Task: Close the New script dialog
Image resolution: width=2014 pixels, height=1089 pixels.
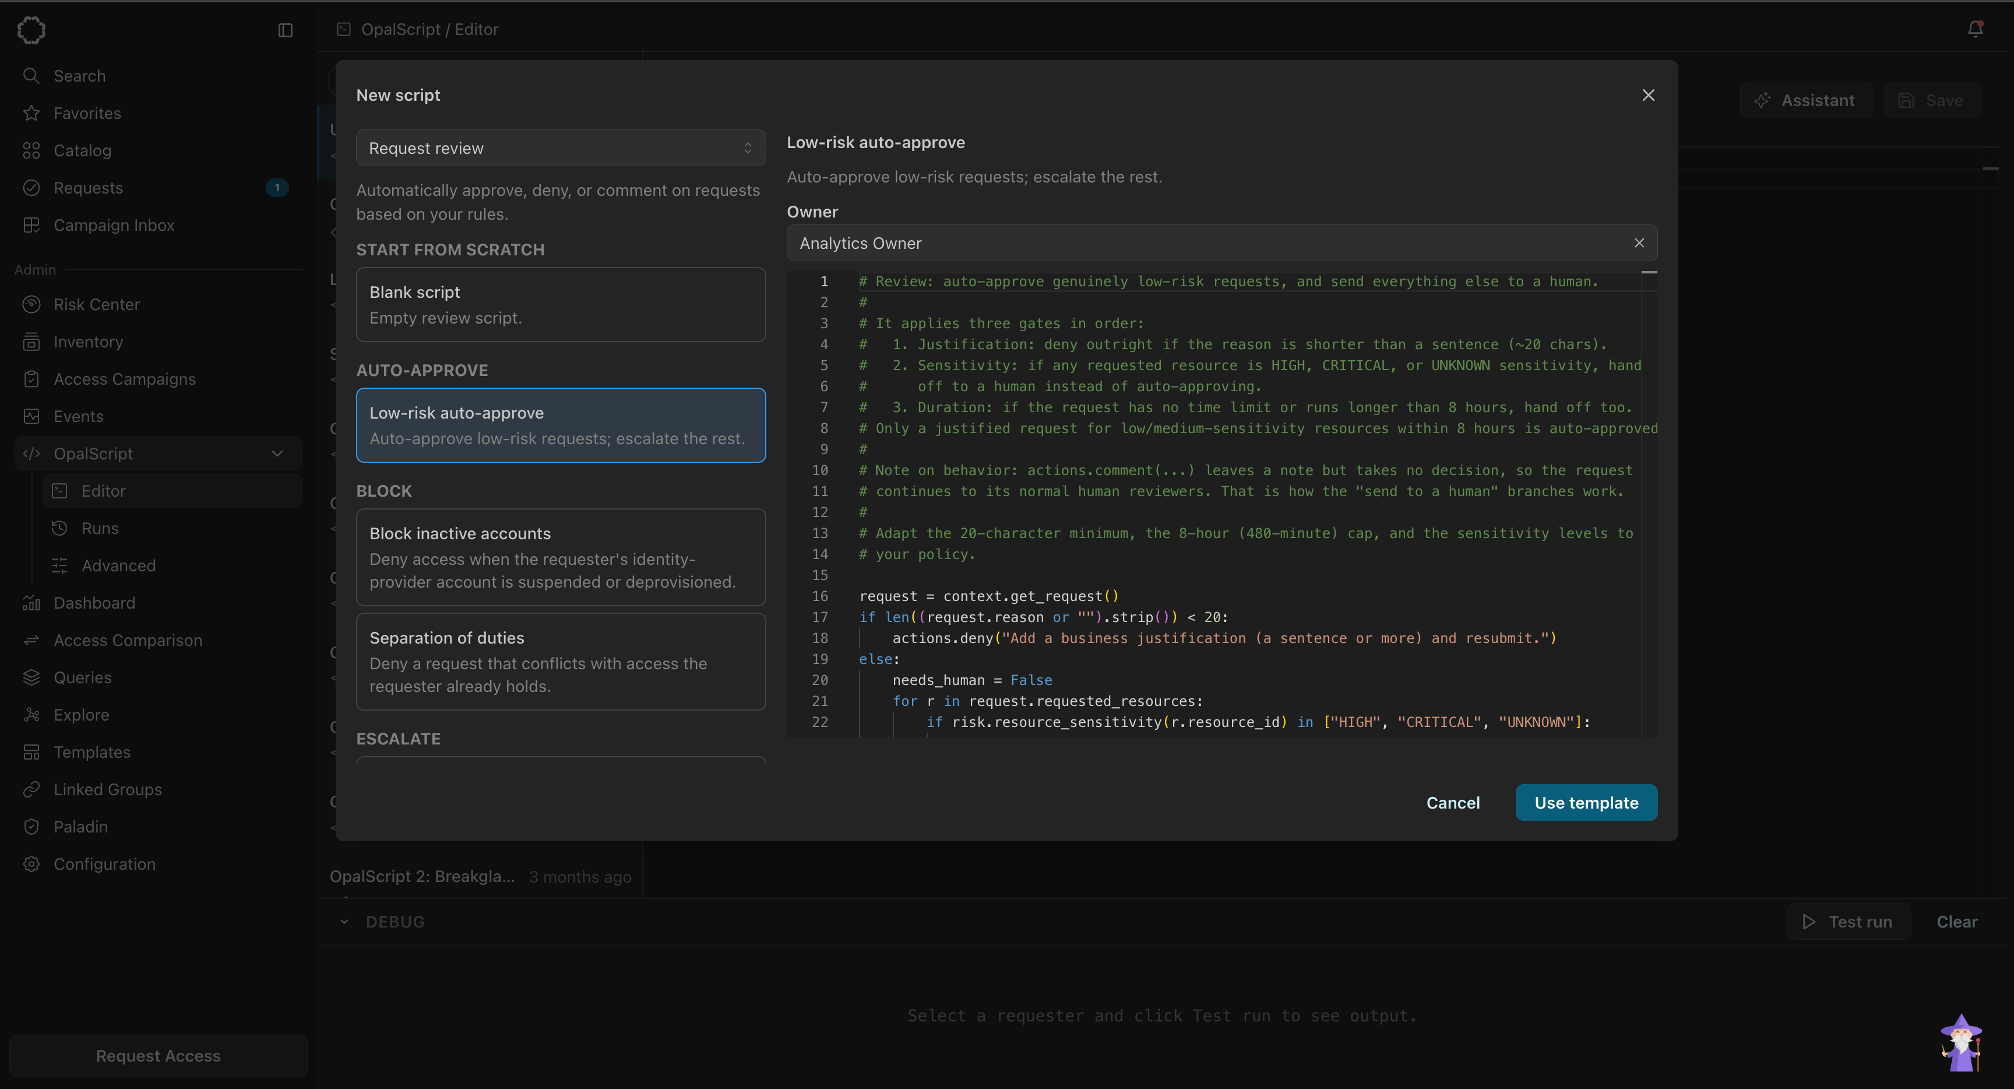Action: tap(1648, 96)
